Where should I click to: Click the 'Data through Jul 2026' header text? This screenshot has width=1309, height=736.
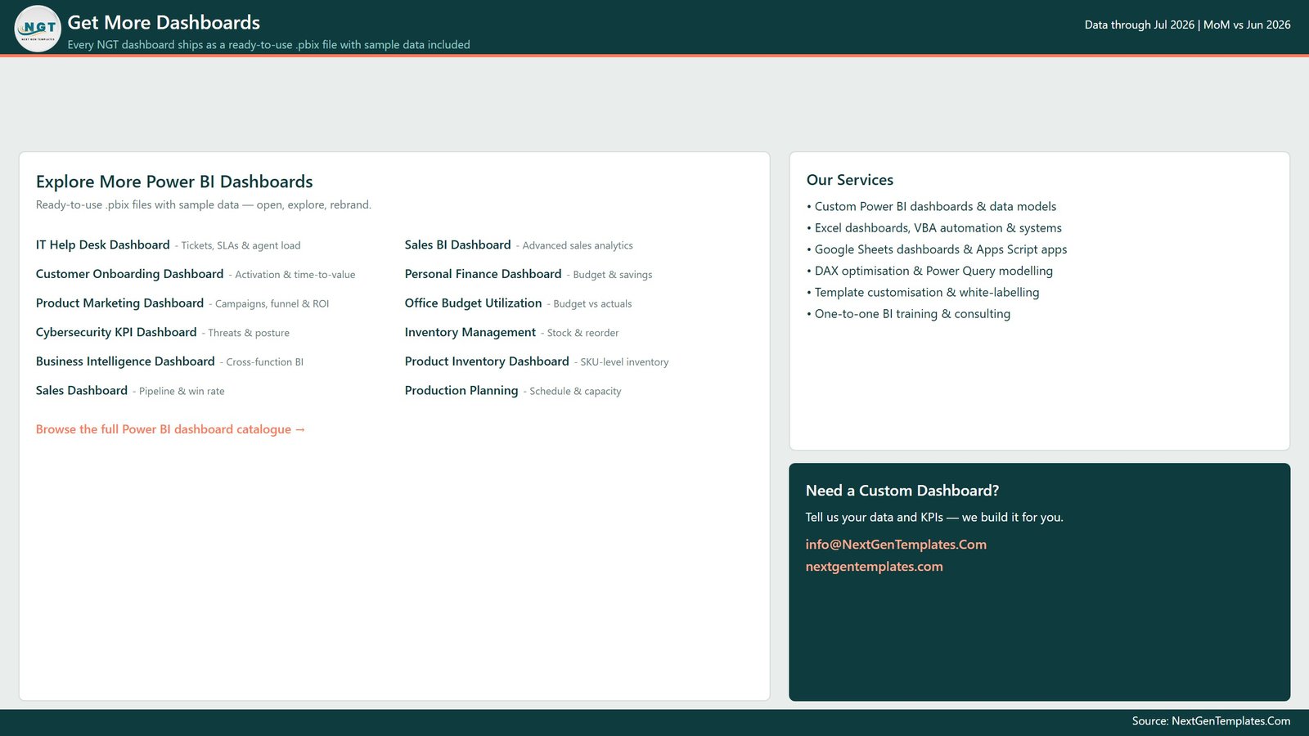[1139, 25]
